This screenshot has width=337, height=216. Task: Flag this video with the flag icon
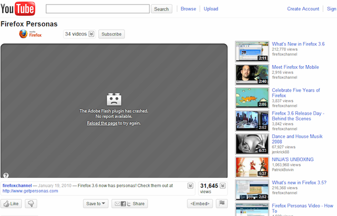(222, 203)
